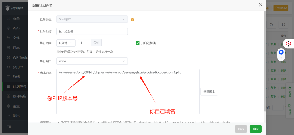Click the 任务名称 field with 拉卡拉监控
The width and height of the screenshot is (294, 135).
(92, 31)
